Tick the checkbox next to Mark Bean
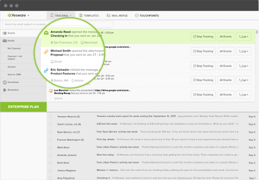Image resolution: width=259 pixels, height=180 pixels. [51, 147]
